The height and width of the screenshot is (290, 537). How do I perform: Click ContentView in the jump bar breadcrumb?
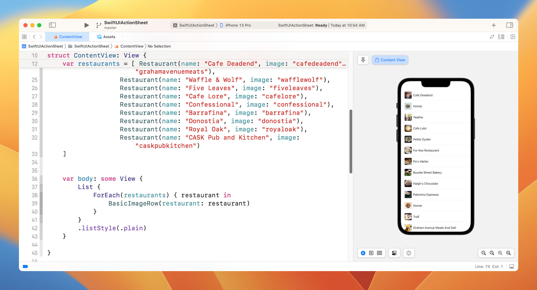coord(131,46)
